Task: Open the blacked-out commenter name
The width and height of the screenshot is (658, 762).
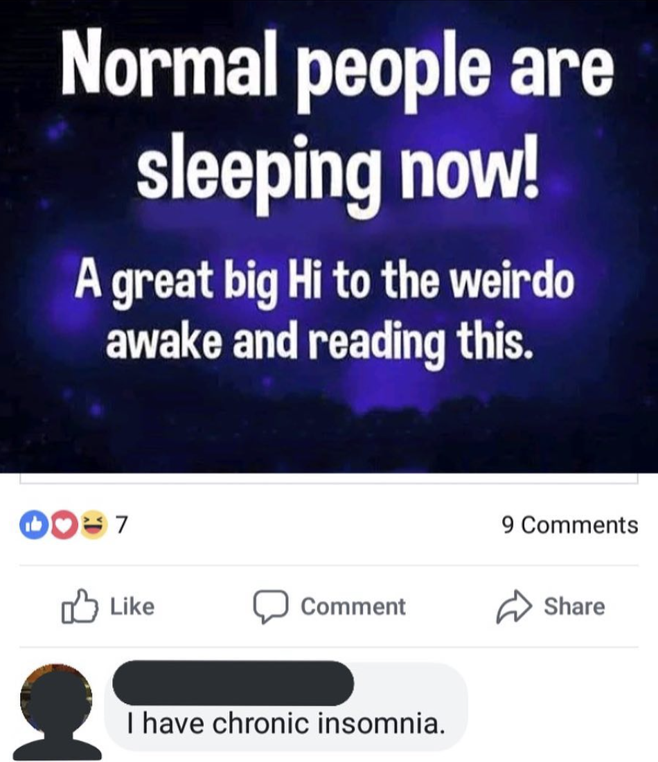Action: [x=233, y=683]
